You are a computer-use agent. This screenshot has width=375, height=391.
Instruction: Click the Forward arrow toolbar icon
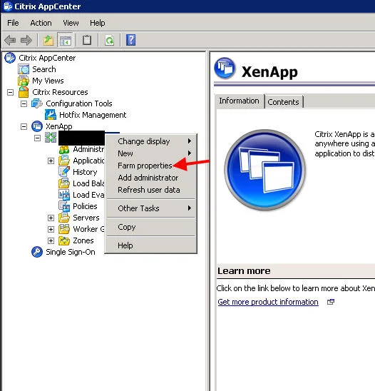[26, 40]
